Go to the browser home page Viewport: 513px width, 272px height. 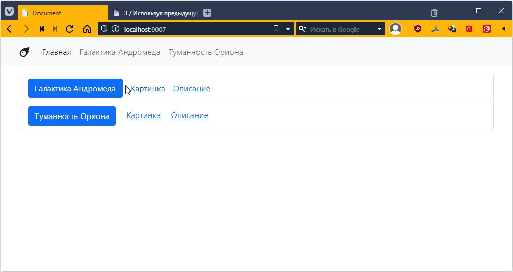[x=87, y=29]
